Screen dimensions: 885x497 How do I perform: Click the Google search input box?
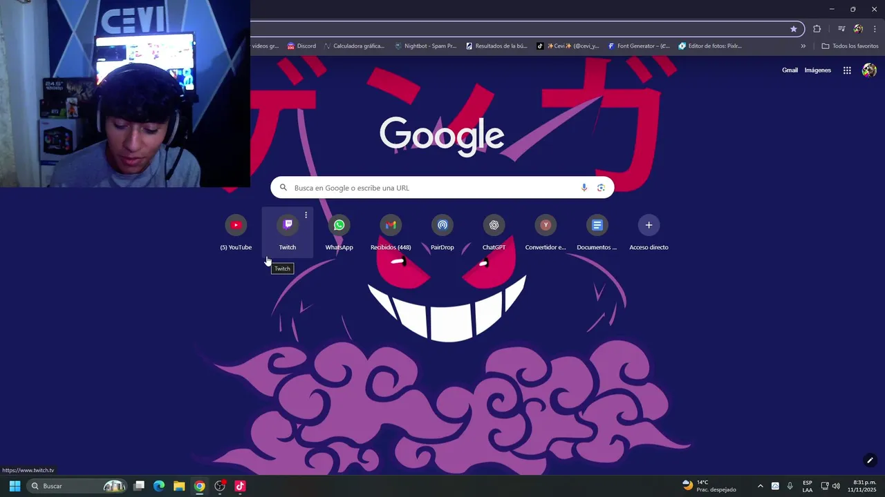tap(442, 188)
